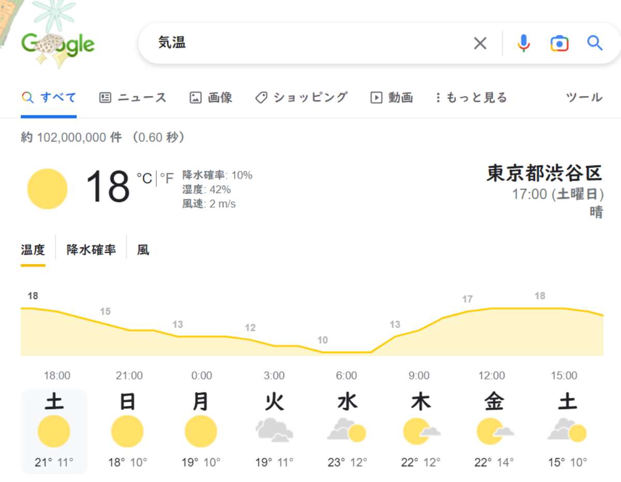Open the ショッピング tab

click(302, 97)
